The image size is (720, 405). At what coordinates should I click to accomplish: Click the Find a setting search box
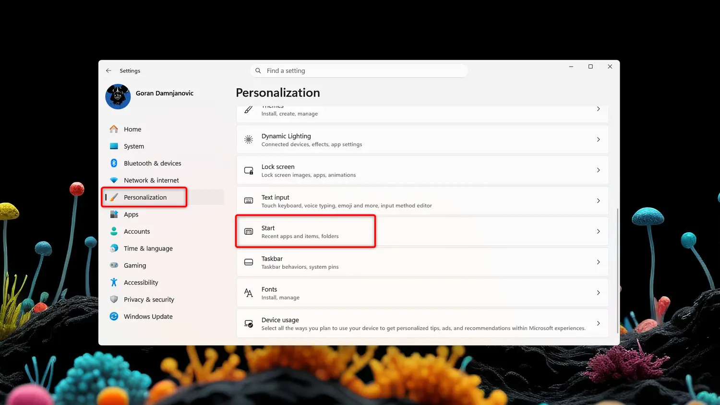(x=359, y=71)
